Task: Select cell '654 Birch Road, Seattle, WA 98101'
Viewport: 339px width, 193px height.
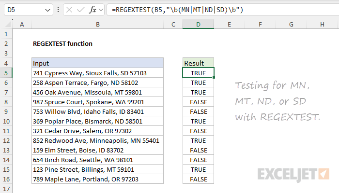Action: (x=97, y=160)
